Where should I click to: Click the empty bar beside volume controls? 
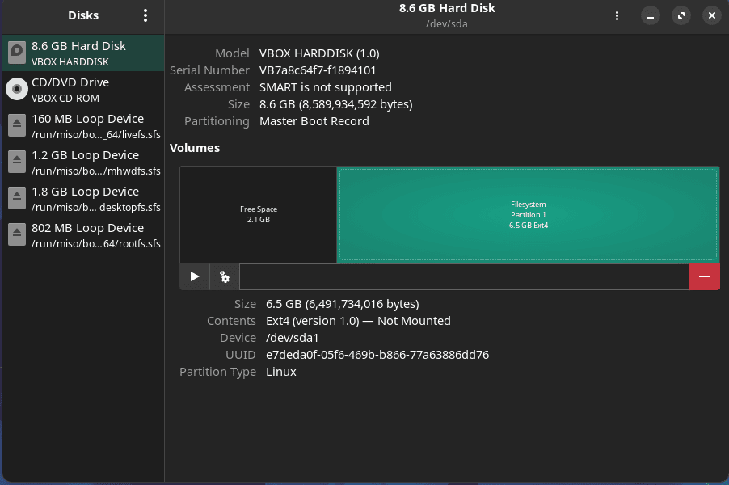point(464,276)
